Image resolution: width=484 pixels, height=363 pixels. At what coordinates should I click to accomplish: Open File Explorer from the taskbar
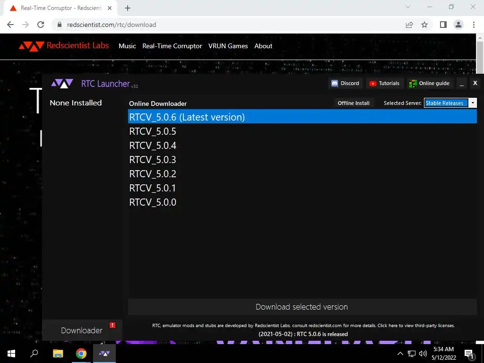[x=58, y=353]
